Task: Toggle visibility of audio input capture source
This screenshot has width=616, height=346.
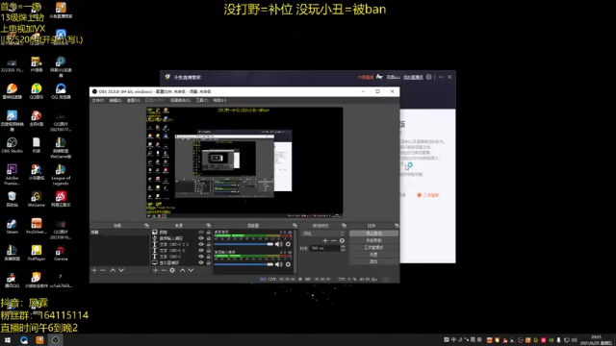Action: click(x=201, y=238)
